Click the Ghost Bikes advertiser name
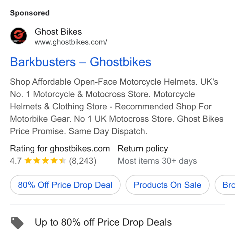The image size is (235, 241). click(58, 32)
